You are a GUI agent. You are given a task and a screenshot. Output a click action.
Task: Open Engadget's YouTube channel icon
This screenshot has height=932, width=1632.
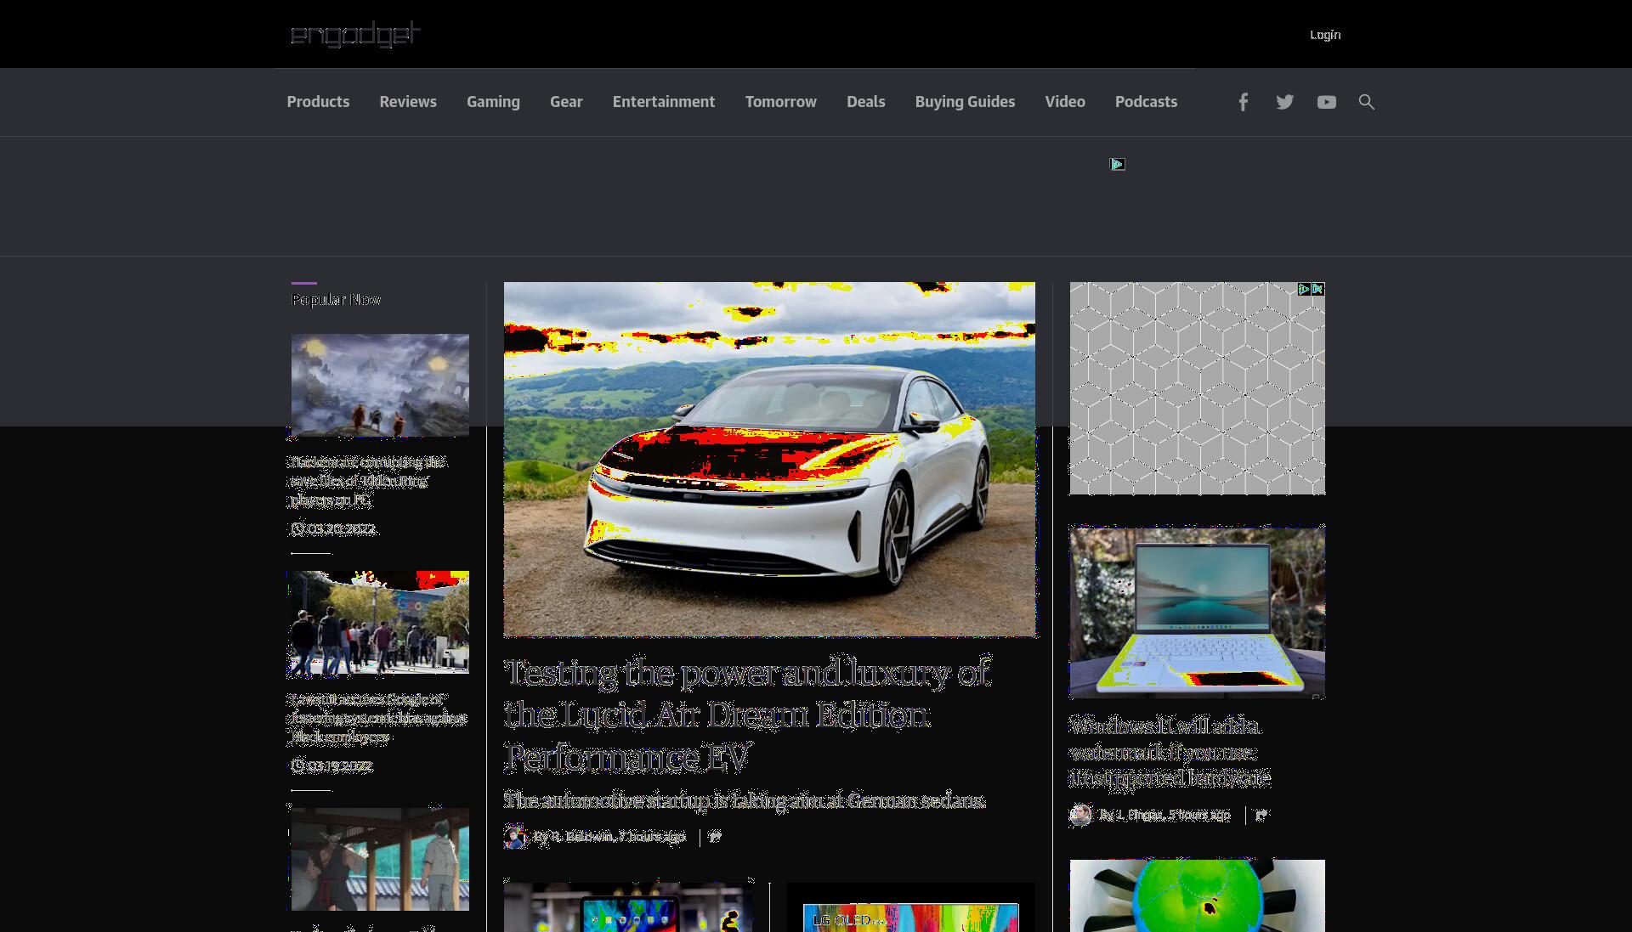click(1326, 102)
